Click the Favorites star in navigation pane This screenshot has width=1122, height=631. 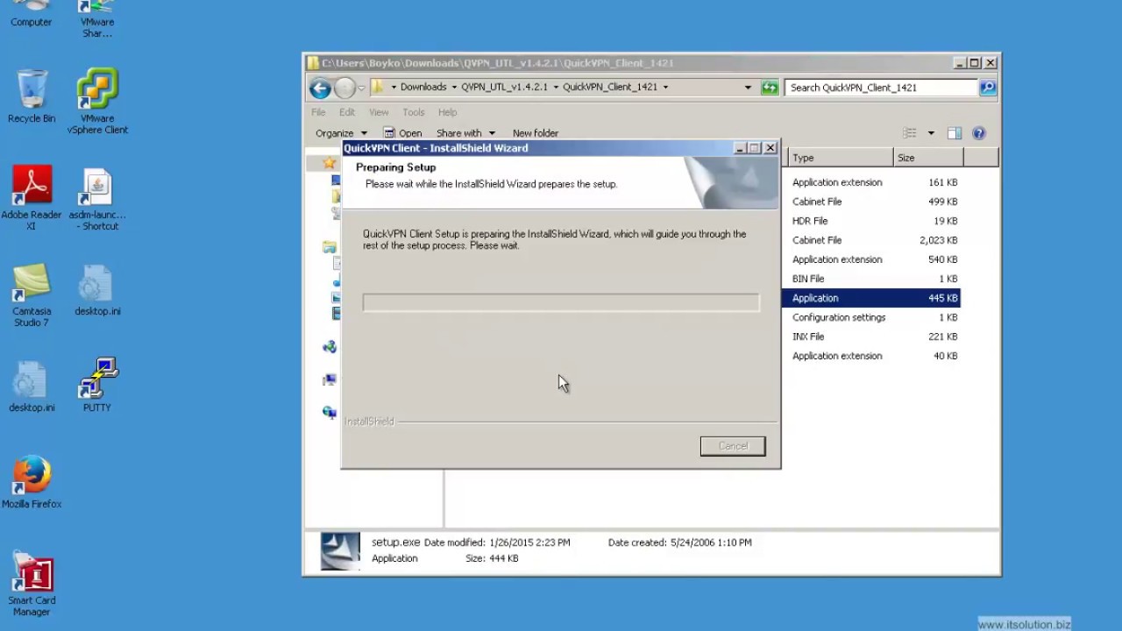[x=329, y=163]
